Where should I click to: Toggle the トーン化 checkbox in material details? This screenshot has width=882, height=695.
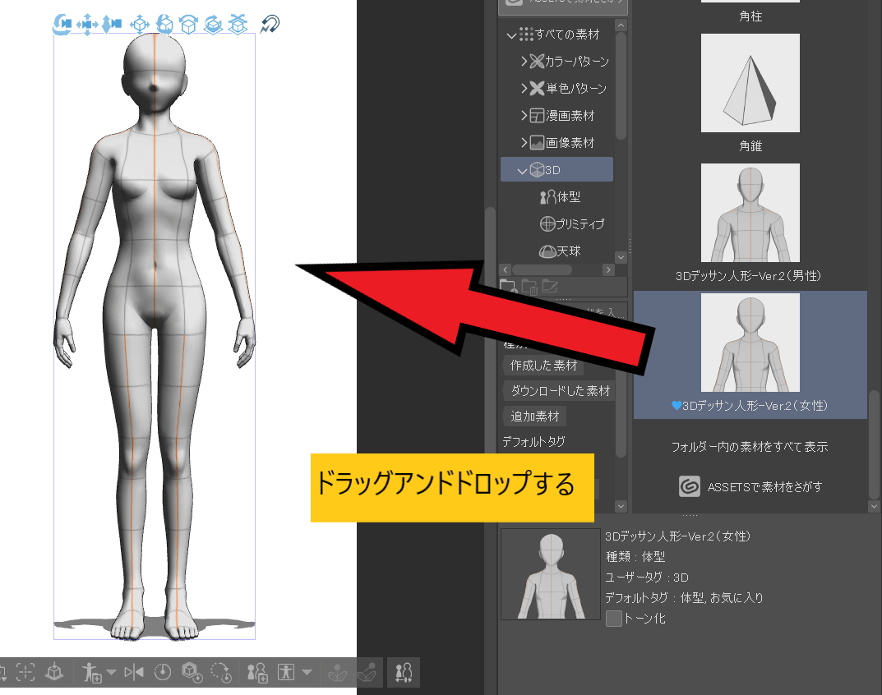(612, 618)
